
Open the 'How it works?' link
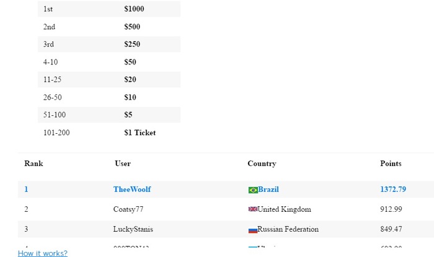pyautogui.click(x=43, y=253)
